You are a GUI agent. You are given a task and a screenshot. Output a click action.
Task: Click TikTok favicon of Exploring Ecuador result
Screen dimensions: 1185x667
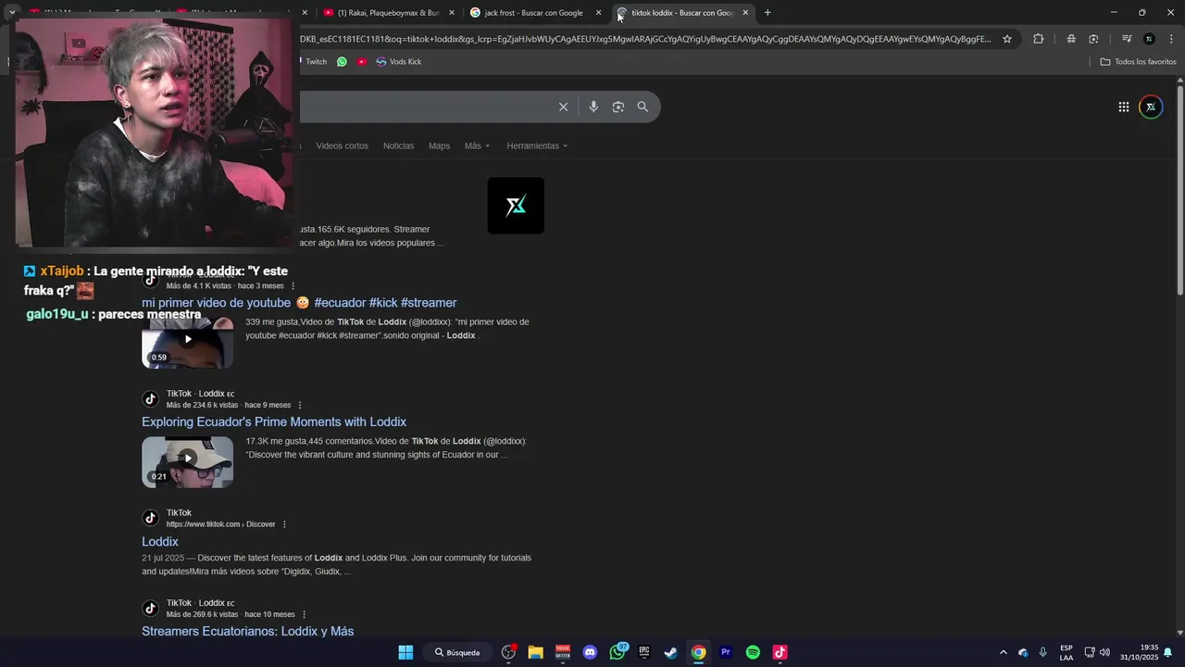coord(150,399)
